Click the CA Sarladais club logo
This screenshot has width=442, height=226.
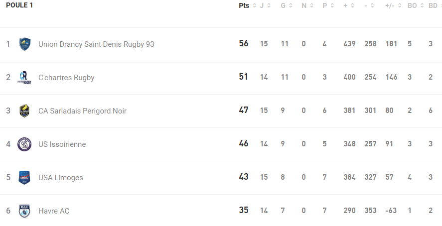click(24, 111)
